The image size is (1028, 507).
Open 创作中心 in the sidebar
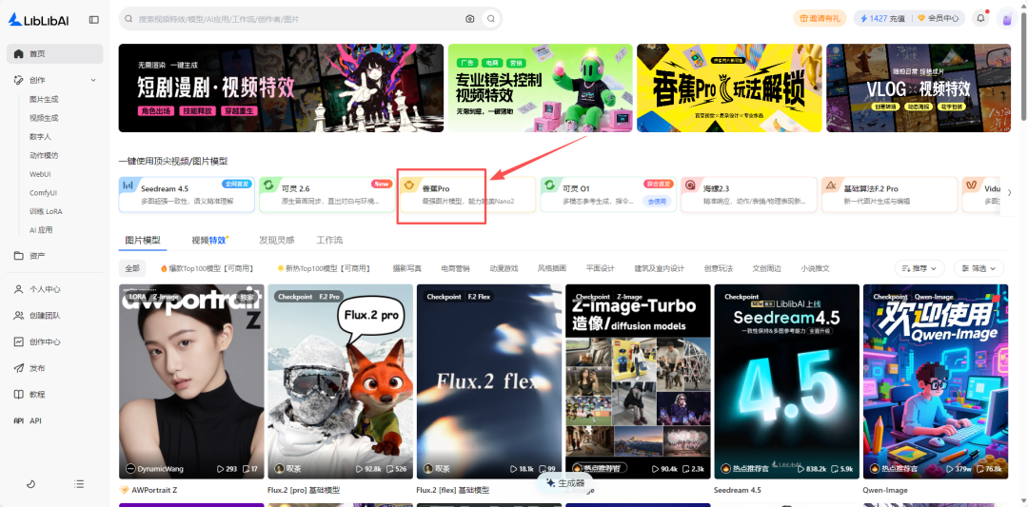click(x=44, y=341)
